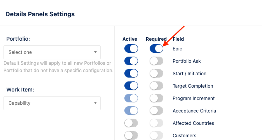Deactivate the Target Completion field
Viewport: 262px width, 140px height.
131,86
